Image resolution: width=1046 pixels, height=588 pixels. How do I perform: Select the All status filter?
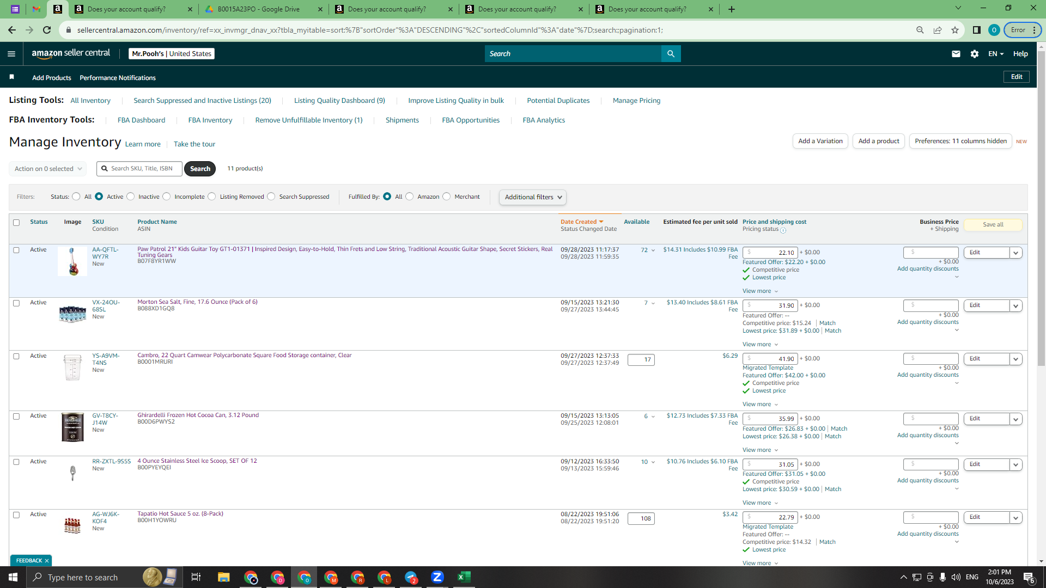(x=76, y=197)
